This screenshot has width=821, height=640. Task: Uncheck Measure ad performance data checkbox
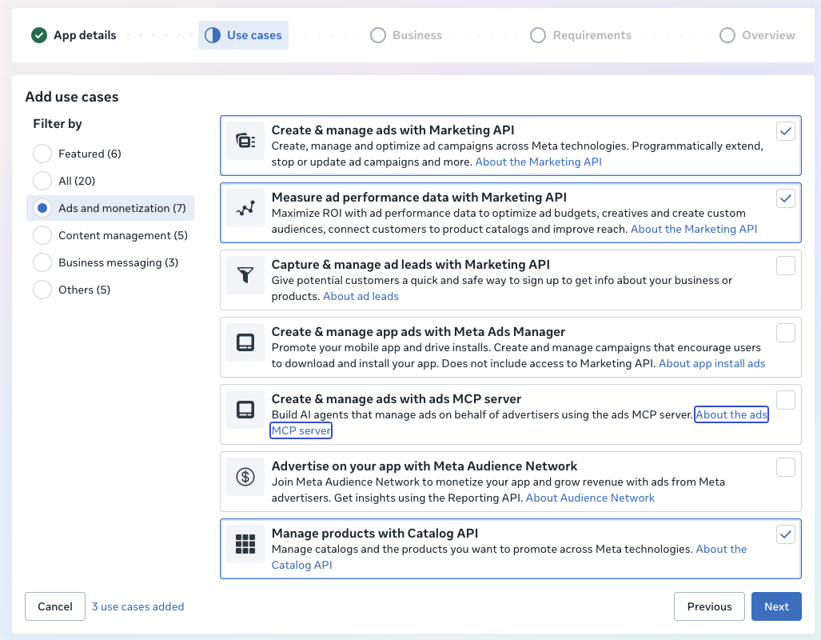click(785, 198)
